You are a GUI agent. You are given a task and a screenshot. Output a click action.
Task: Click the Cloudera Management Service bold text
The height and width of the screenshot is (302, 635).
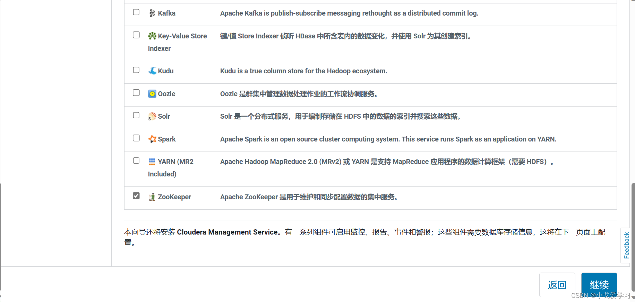click(228, 232)
